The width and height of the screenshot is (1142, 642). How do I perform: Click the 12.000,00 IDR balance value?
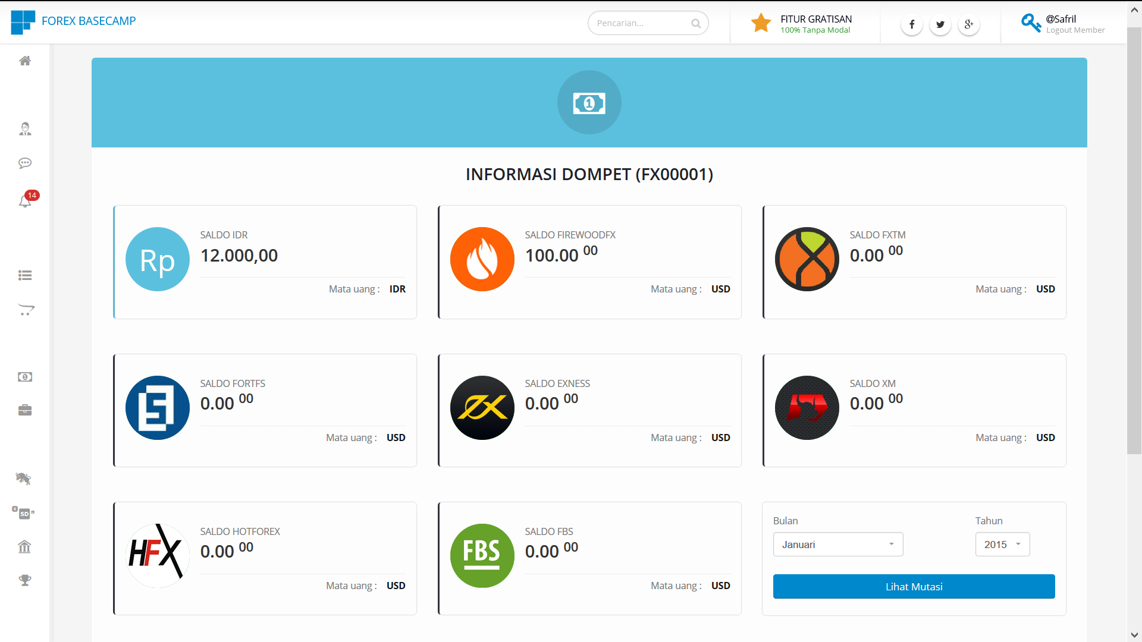click(x=239, y=256)
